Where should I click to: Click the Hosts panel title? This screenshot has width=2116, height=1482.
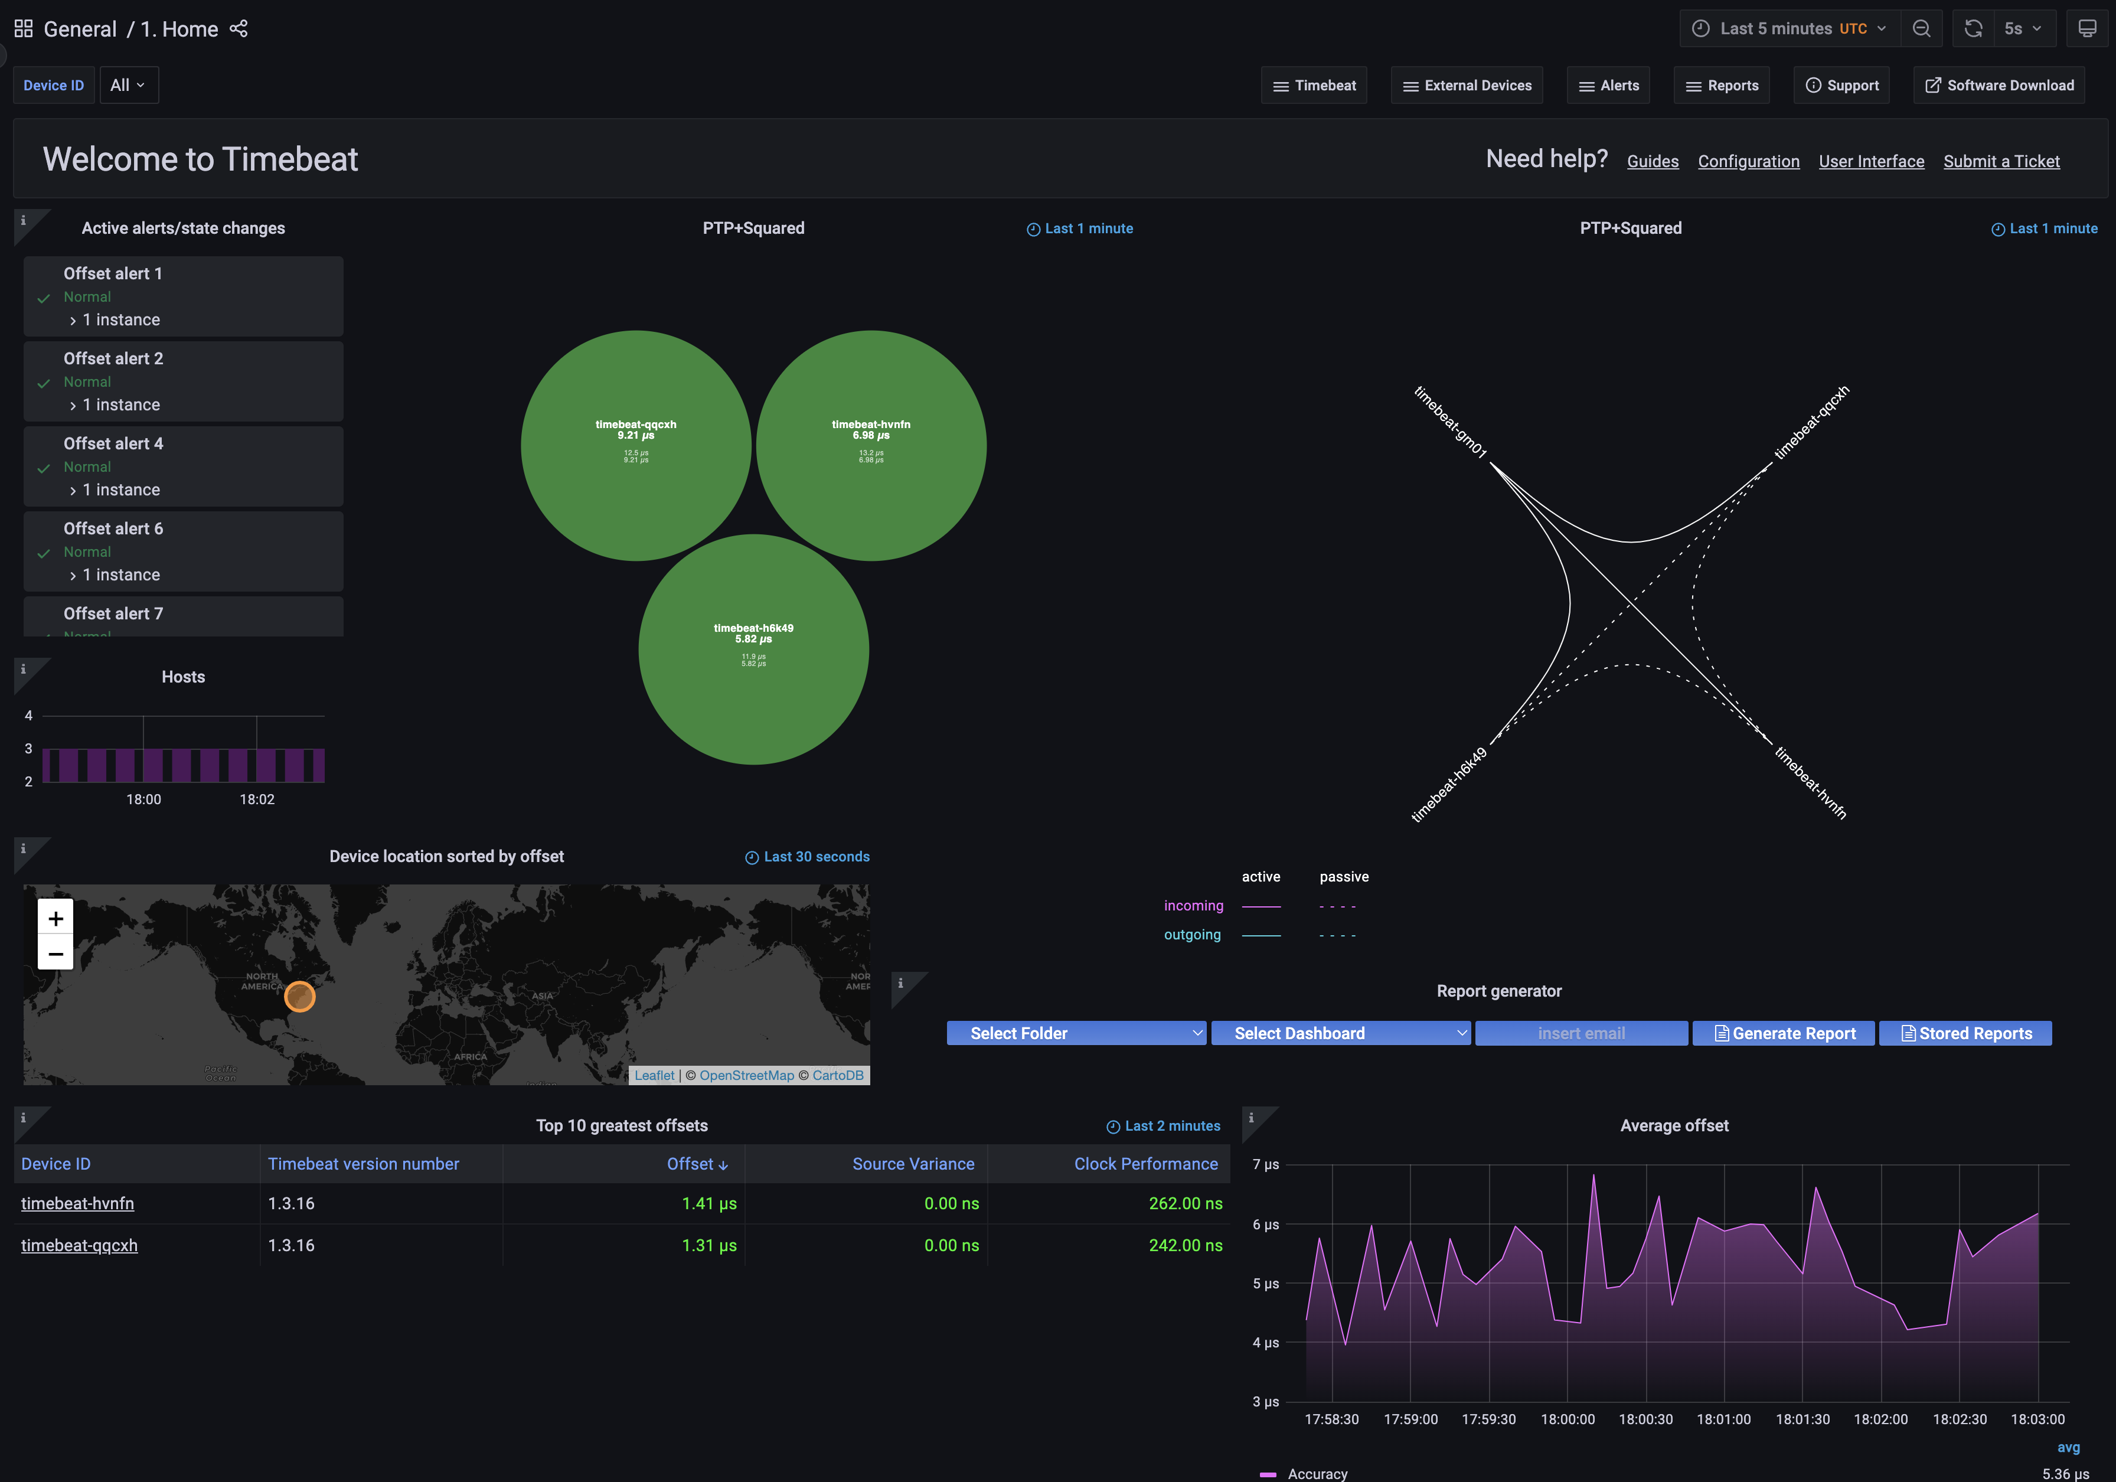coord(184,677)
